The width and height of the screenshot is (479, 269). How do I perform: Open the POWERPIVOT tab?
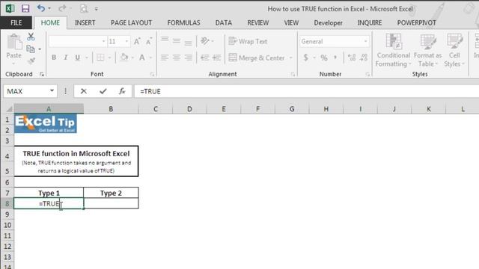(416, 23)
